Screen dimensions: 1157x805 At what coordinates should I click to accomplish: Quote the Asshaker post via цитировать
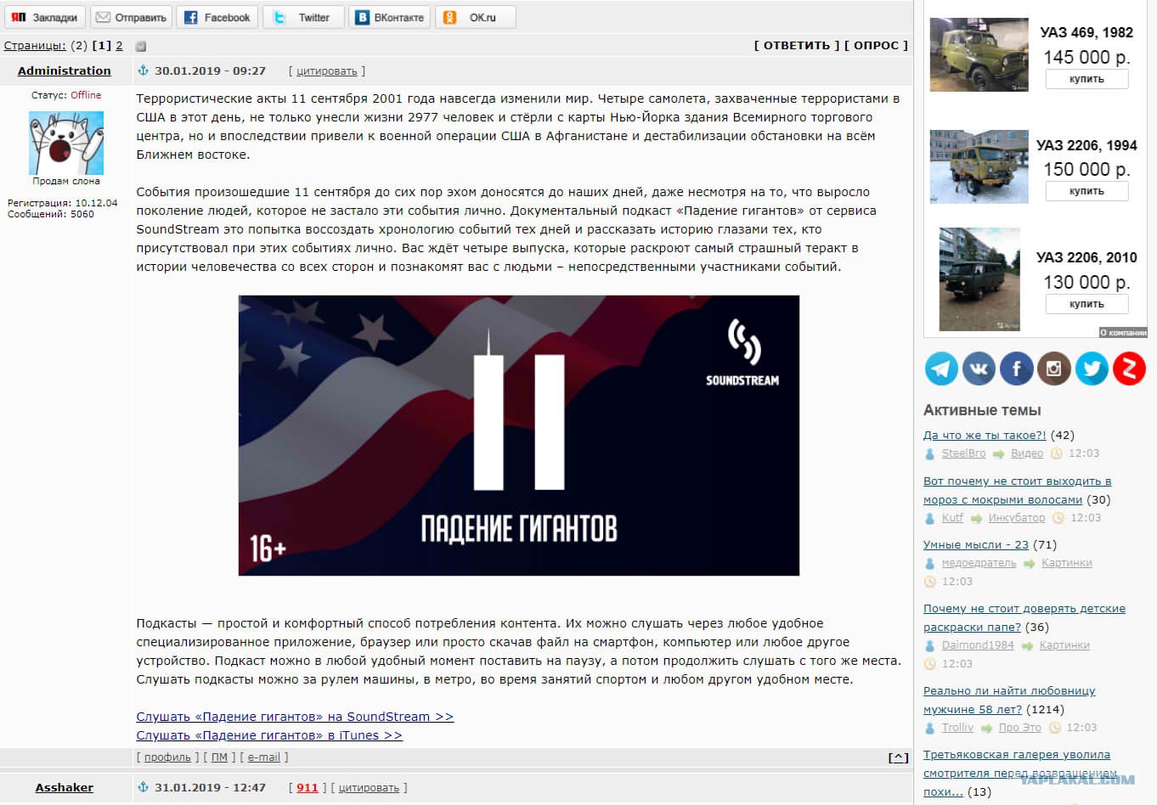(x=369, y=788)
